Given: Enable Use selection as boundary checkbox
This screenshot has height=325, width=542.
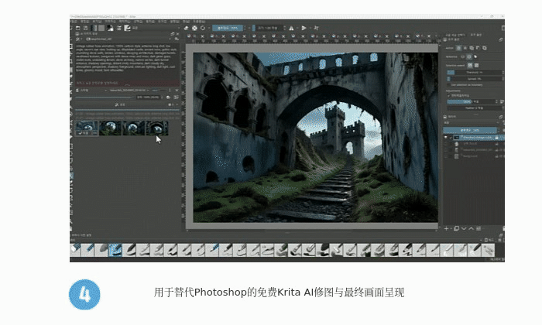Looking at the screenshot, I should (448, 86).
